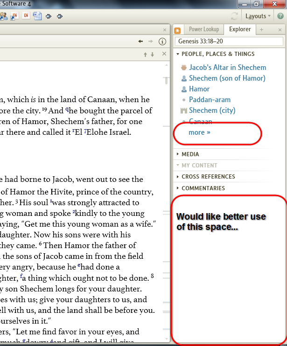Show more people and places with more »

199,132
